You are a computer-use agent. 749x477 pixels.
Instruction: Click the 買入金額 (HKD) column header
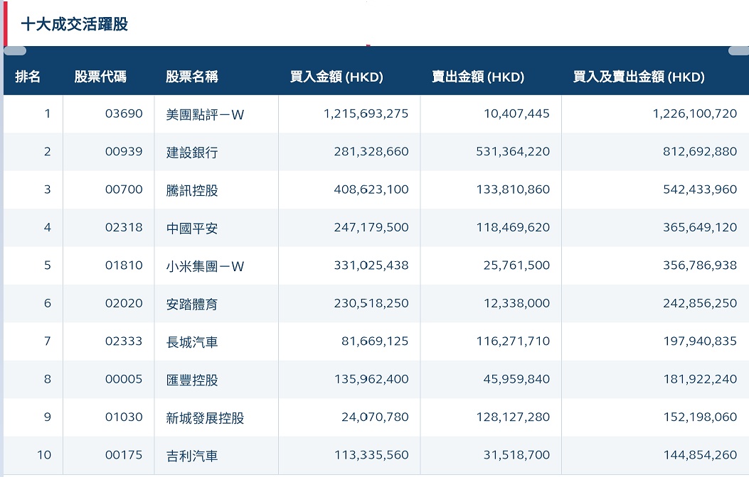(x=336, y=76)
